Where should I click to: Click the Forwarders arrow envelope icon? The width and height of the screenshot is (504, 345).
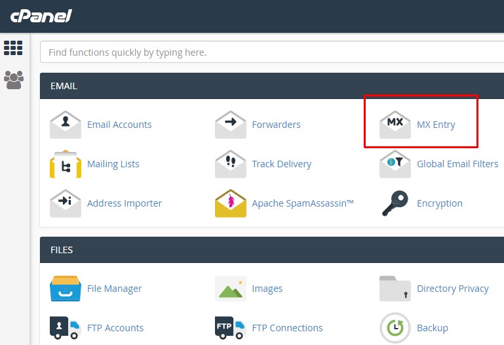coord(231,125)
